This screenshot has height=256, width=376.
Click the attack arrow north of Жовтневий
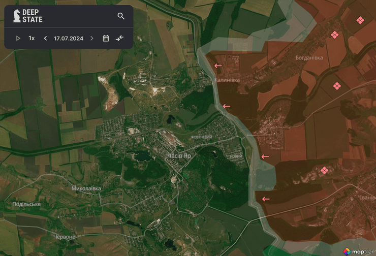point(226,106)
